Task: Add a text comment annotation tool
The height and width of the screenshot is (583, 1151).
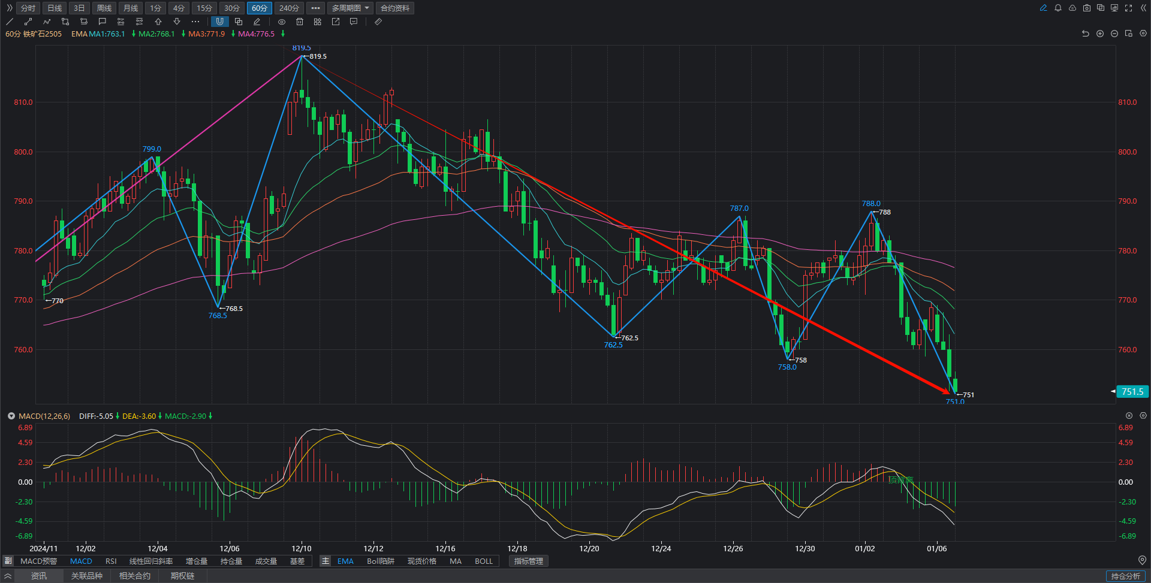Action: pos(103,22)
